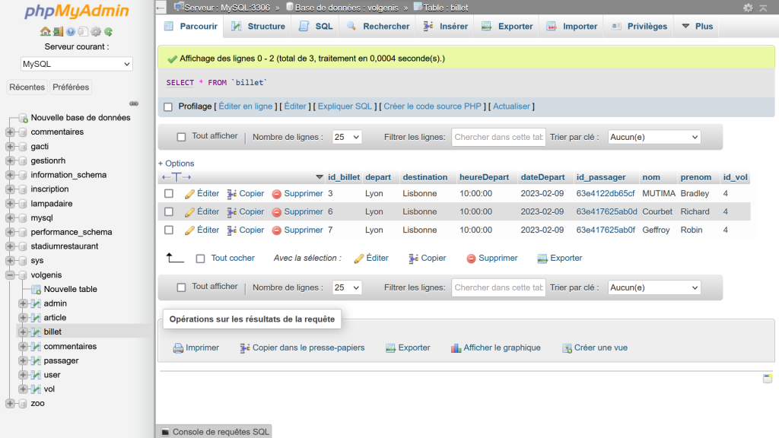Switch to the Structure tab

(x=258, y=27)
